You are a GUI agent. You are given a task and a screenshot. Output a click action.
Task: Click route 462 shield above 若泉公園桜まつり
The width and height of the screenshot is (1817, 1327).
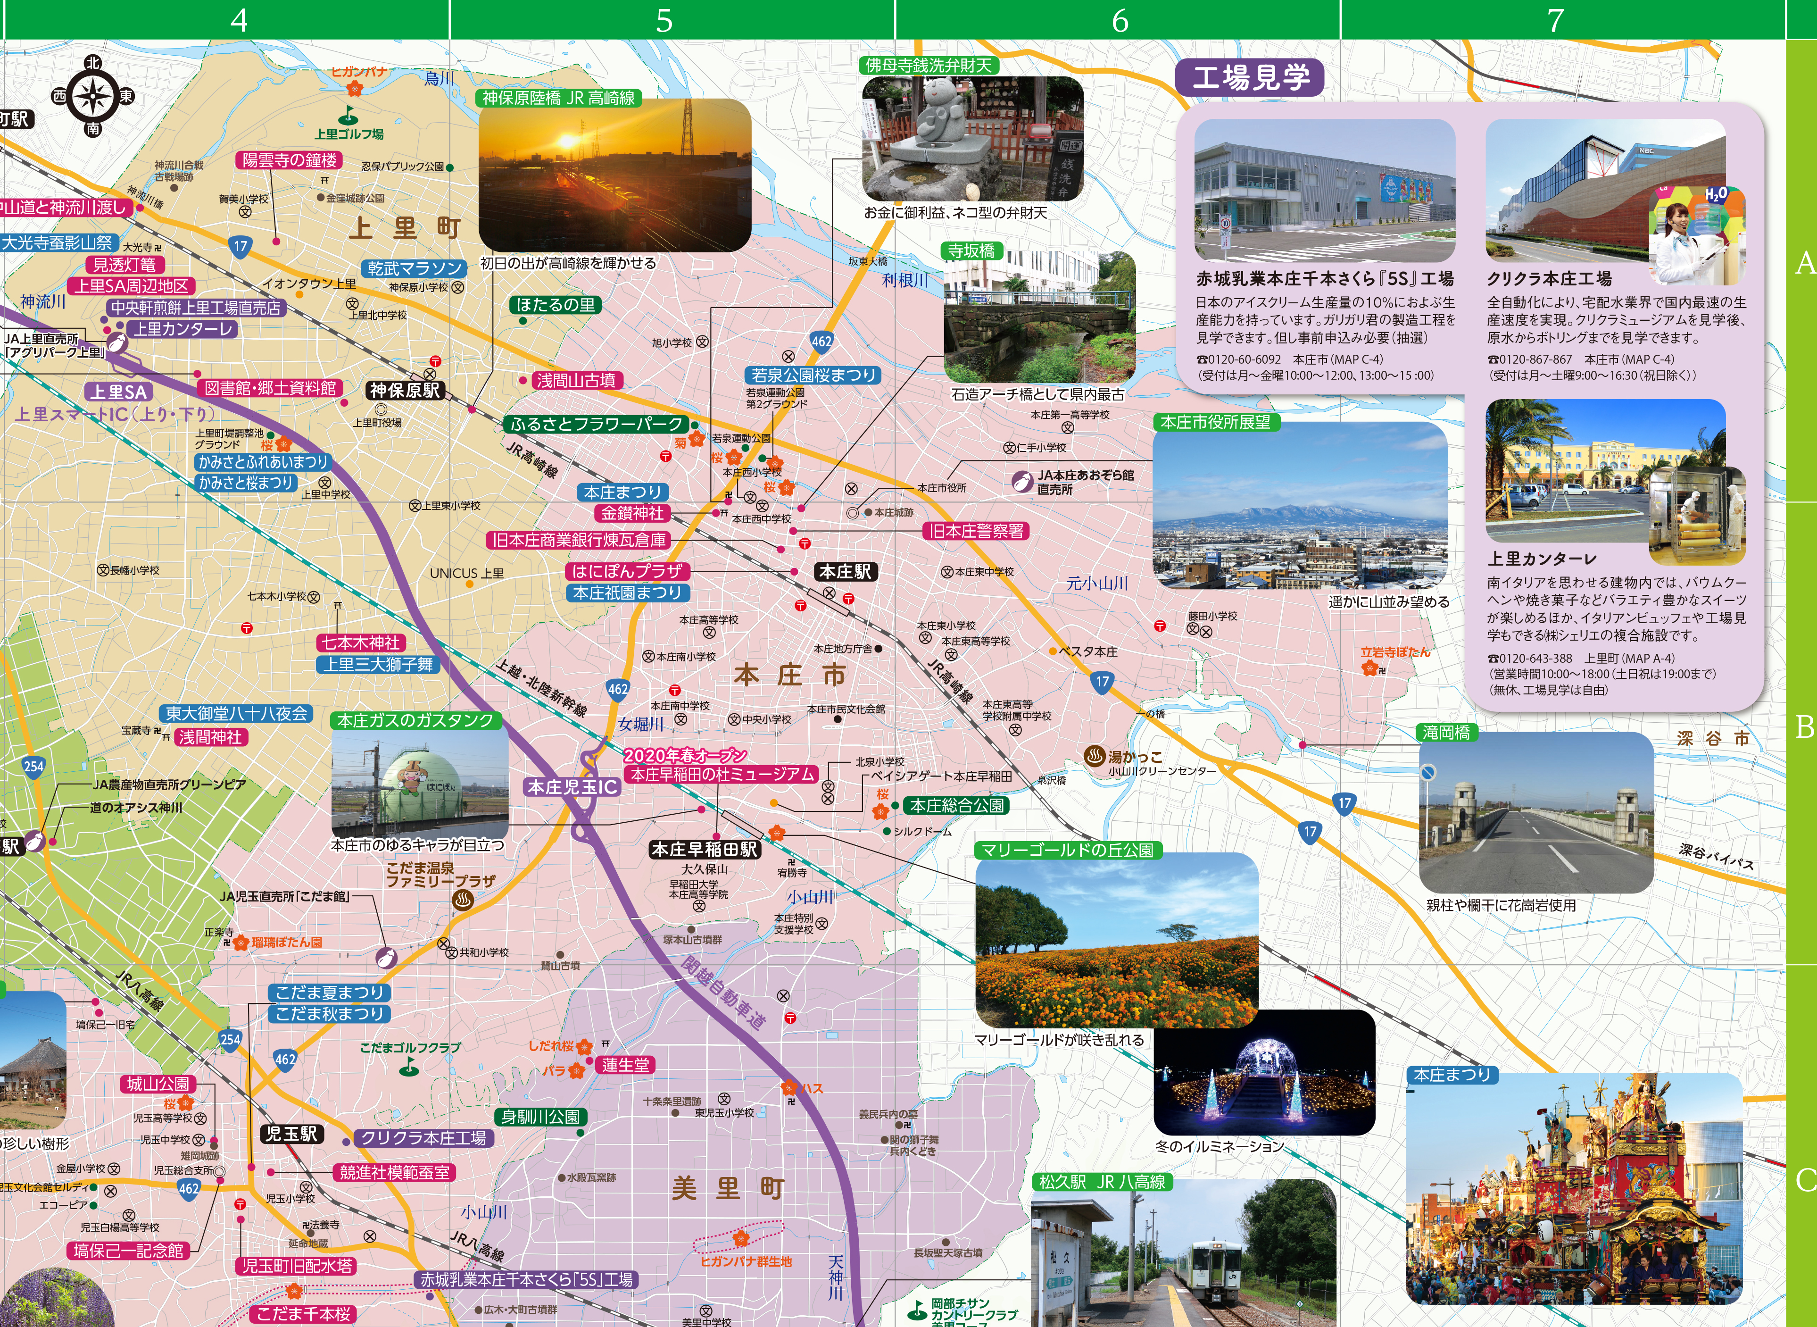tap(821, 342)
